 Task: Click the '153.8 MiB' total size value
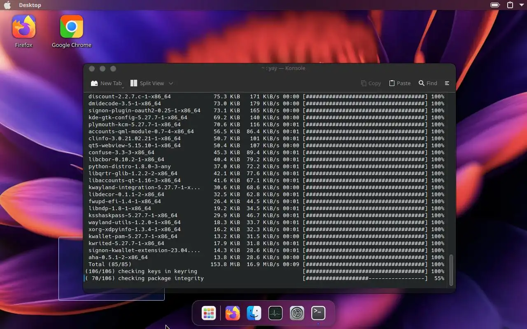tap(225, 264)
